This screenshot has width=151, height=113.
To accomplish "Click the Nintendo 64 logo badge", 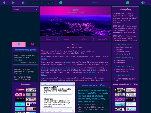I will tap(31, 95).
